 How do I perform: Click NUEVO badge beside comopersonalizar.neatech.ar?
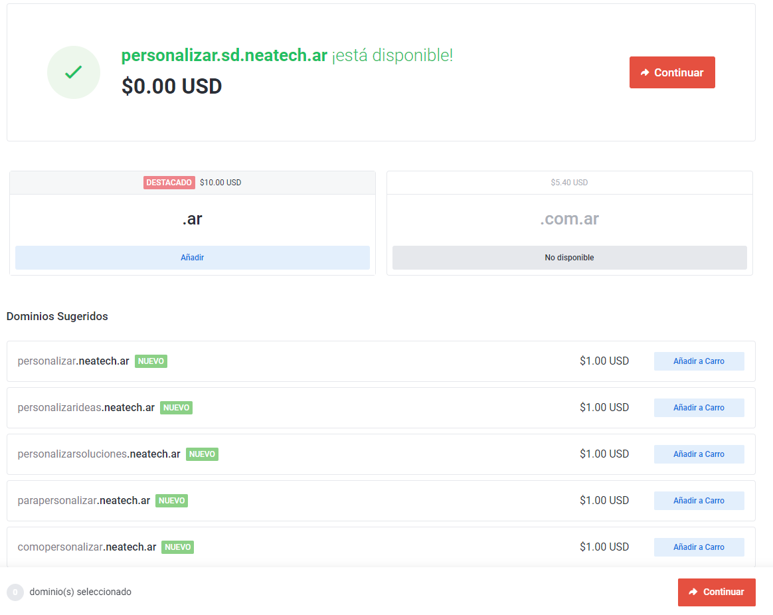[x=177, y=547]
